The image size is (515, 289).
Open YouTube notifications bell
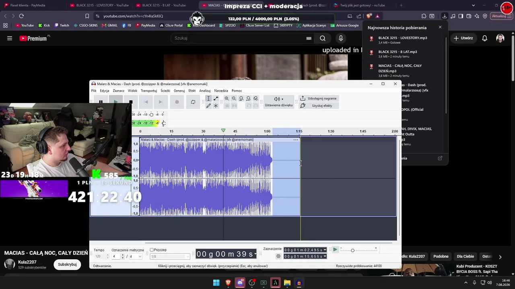point(485,38)
